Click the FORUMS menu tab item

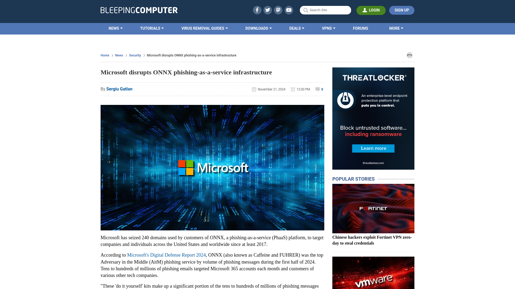click(x=360, y=28)
